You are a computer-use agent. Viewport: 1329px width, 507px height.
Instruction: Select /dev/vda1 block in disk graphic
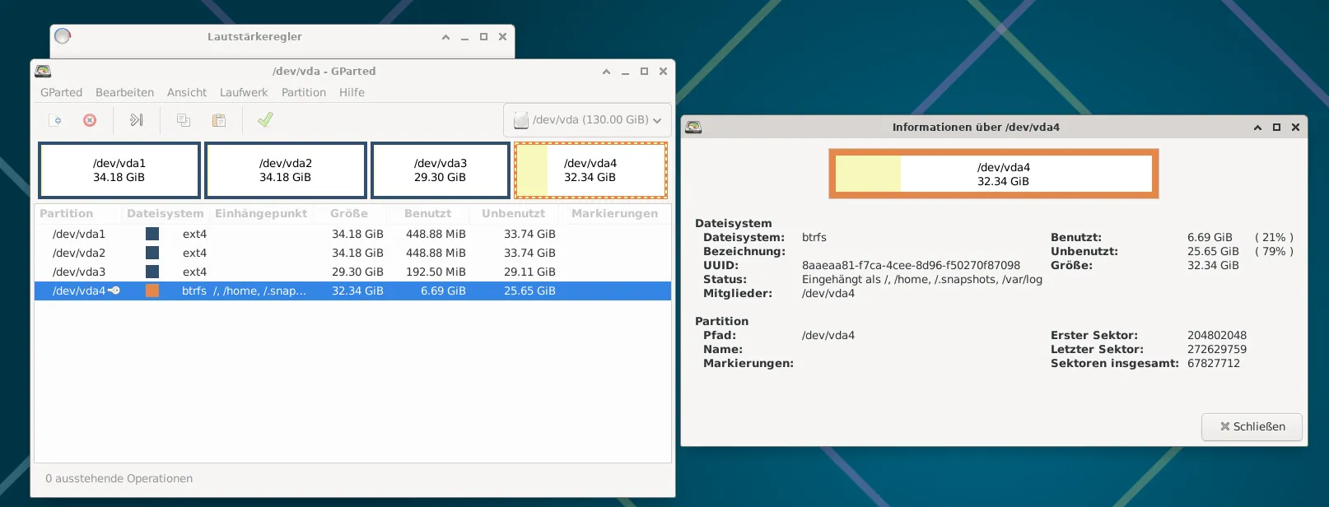tap(119, 170)
